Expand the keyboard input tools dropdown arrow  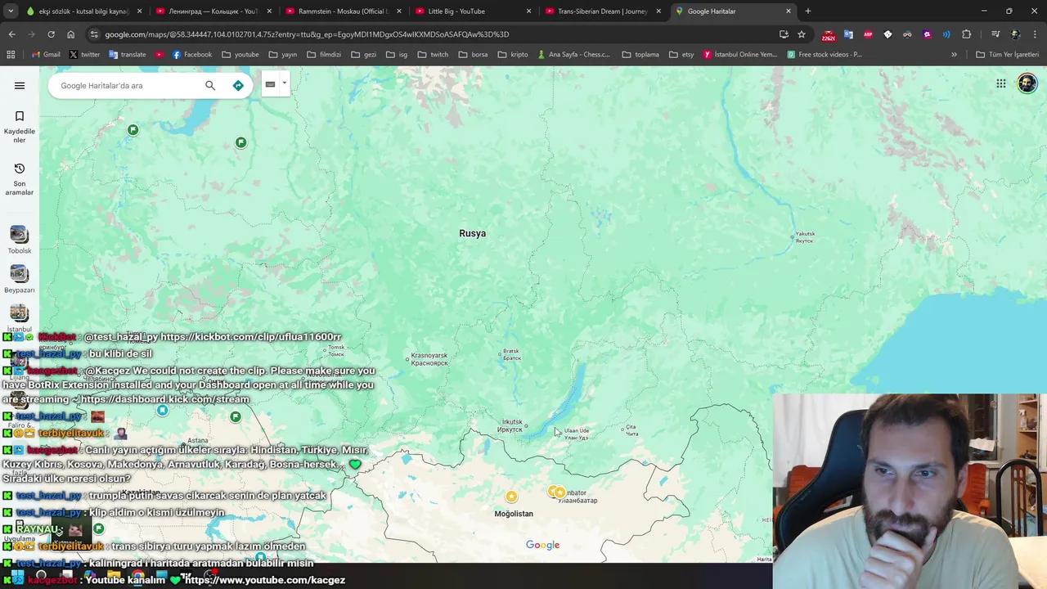point(284,83)
